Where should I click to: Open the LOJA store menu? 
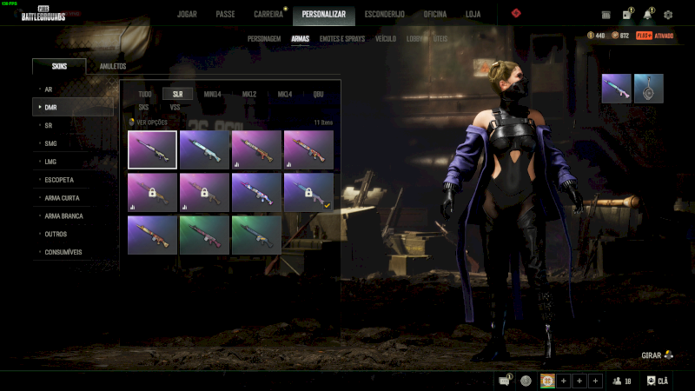pos(473,14)
